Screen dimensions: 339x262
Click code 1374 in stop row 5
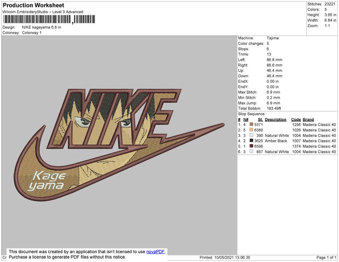click(297, 146)
